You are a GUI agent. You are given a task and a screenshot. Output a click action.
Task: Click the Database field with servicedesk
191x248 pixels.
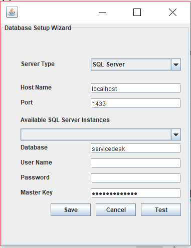point(135,148)
